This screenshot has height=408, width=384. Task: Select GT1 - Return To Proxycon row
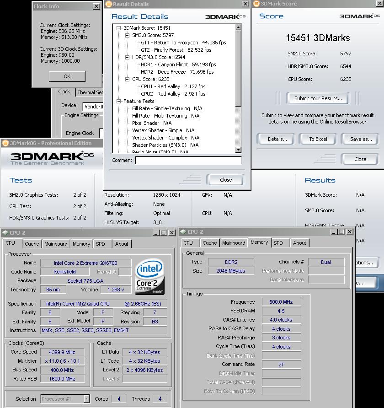tap(183, 43)
